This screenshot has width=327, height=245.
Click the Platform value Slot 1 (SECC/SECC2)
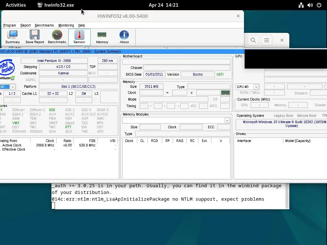(79, 86)
